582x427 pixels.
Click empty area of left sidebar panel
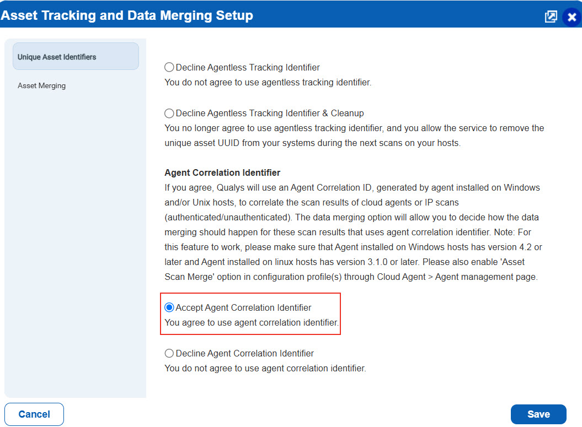tap(75, 248)
